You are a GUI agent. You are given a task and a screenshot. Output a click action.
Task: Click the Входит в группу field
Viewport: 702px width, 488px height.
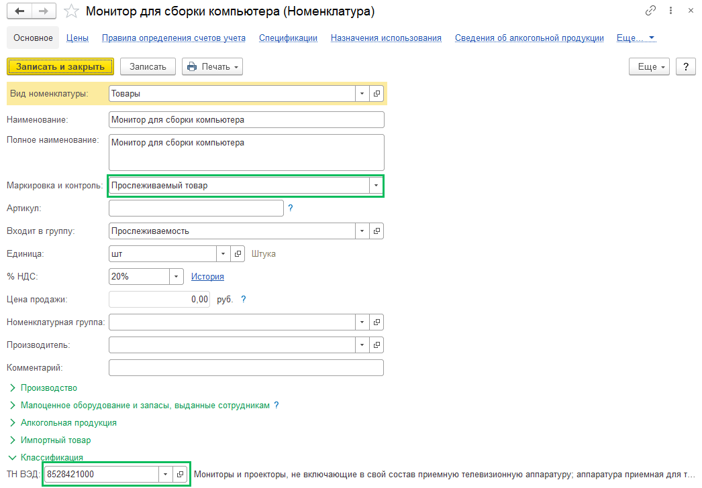click(232, 231)
